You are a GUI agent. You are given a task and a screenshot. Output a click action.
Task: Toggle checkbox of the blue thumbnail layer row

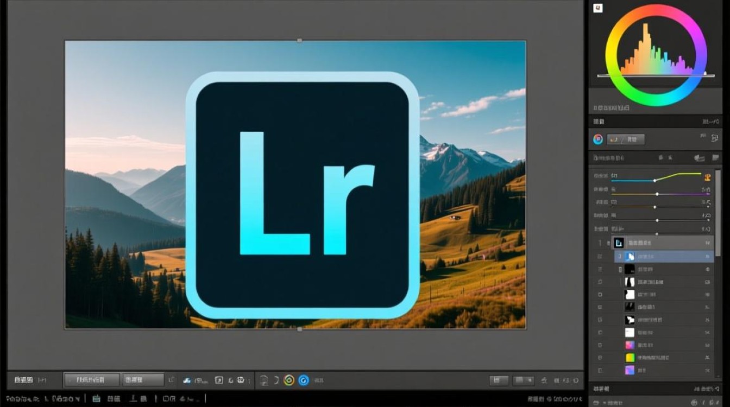(x=600, y=256)
